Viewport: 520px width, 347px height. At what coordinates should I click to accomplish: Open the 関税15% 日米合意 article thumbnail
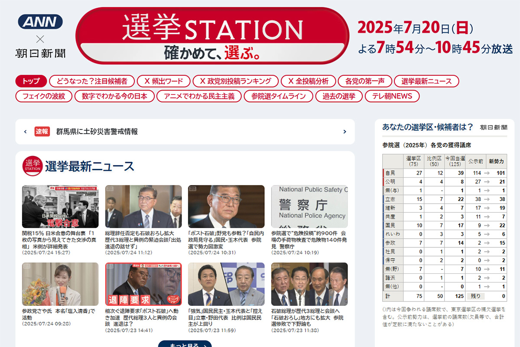pos(60,207)
